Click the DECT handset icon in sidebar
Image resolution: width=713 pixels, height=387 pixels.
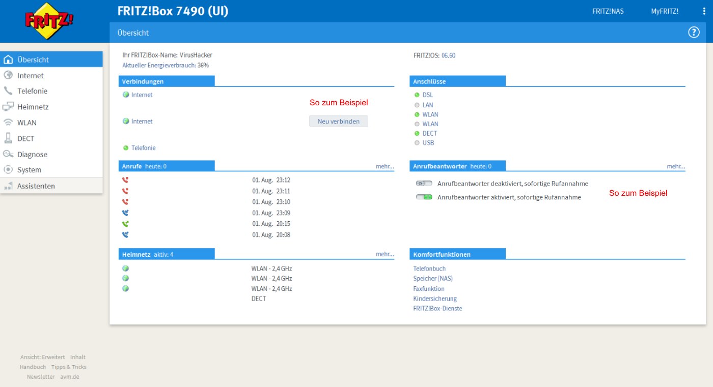coord(8,138)
